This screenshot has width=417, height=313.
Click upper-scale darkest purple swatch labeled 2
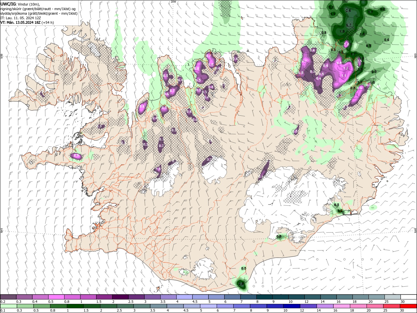click(120, 297)
